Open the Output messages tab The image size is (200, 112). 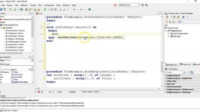(15, 110)
